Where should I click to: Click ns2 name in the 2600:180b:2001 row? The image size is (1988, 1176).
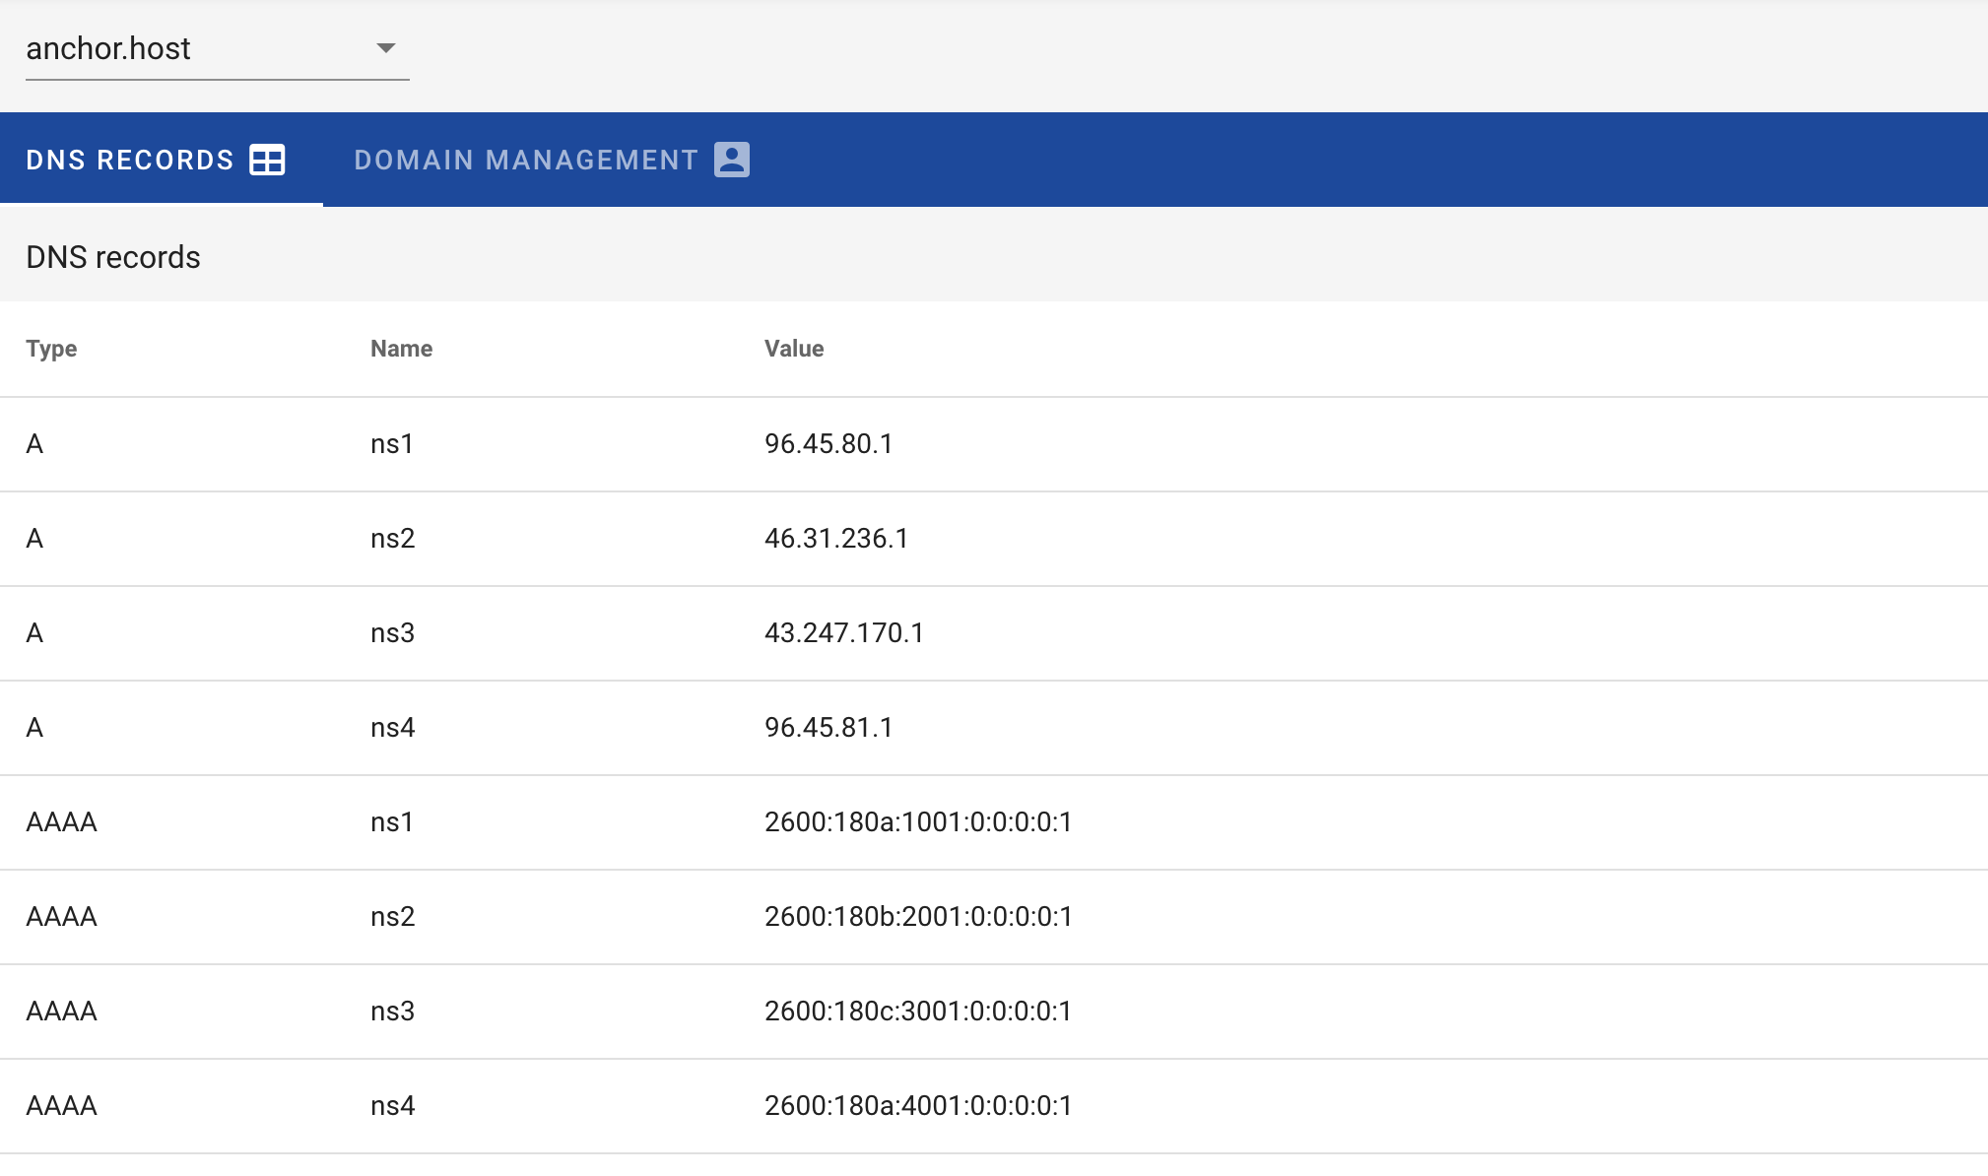click(393, 917)
